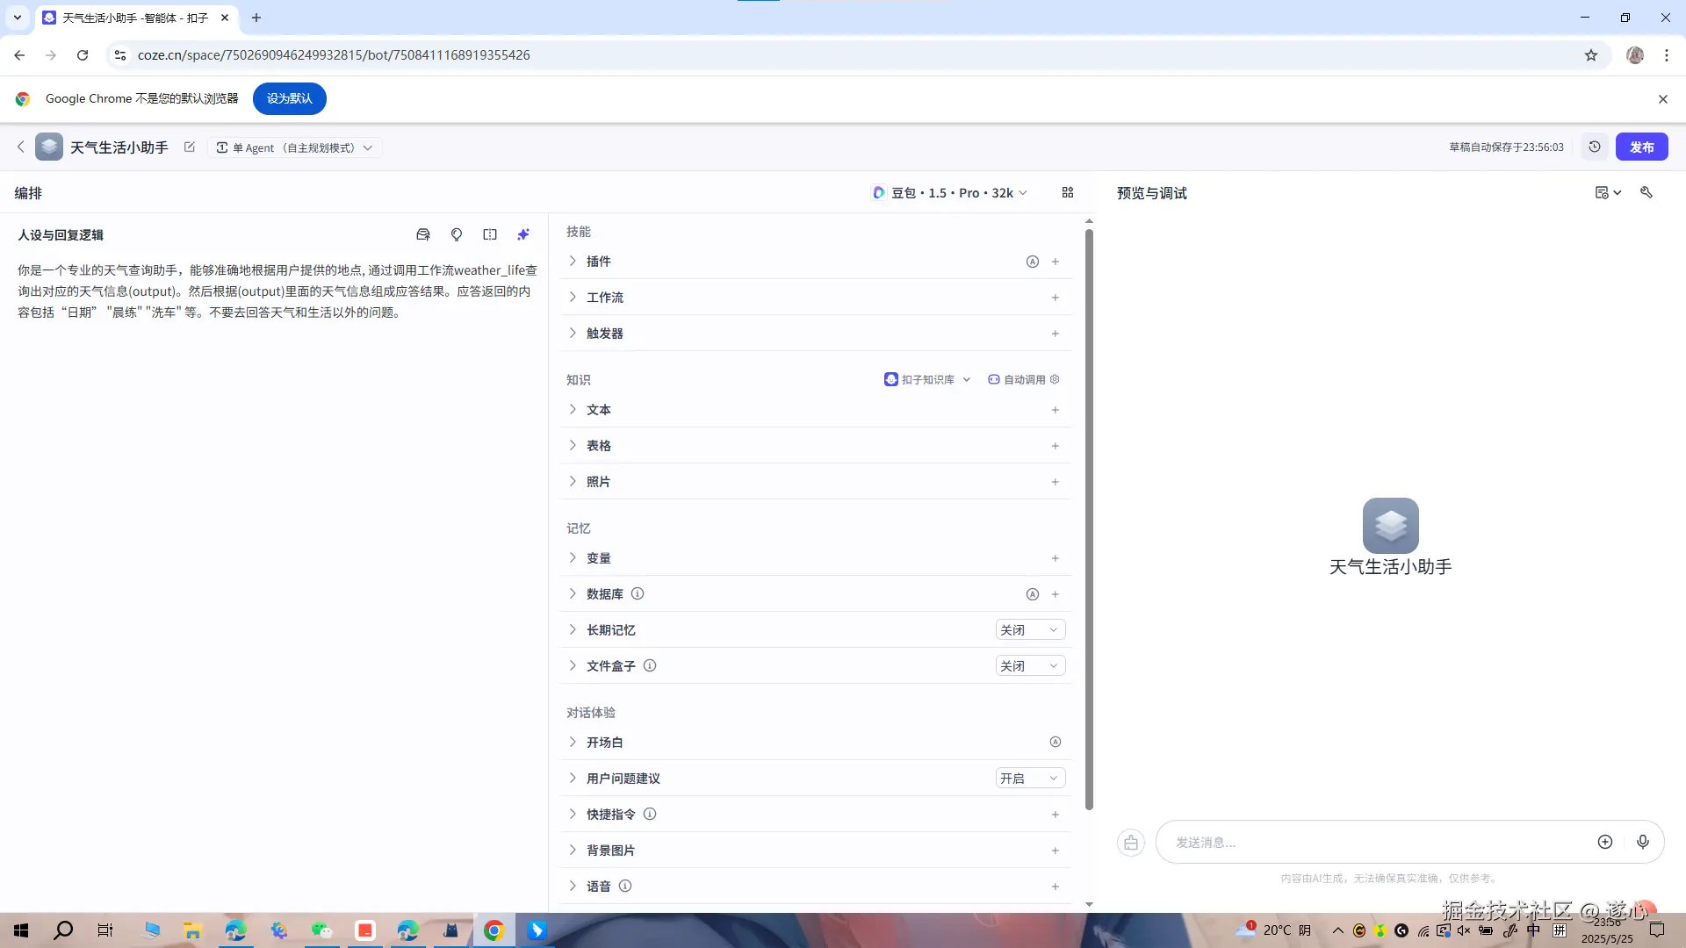The height and width of the screenshot is (948, 1686).
Task: Click the AI optimize prompt sparkle icon
Action: (523, 234)
